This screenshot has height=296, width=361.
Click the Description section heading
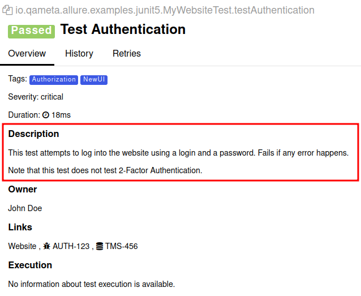coord(33,134)
